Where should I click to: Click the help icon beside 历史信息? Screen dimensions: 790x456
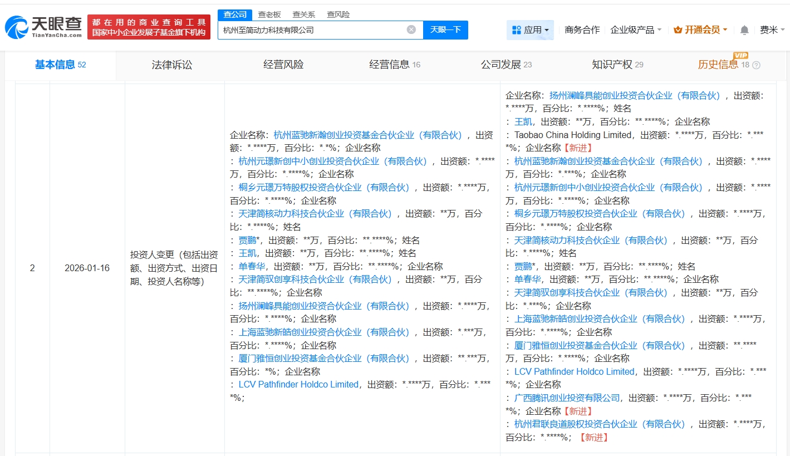tap(756, 65)
